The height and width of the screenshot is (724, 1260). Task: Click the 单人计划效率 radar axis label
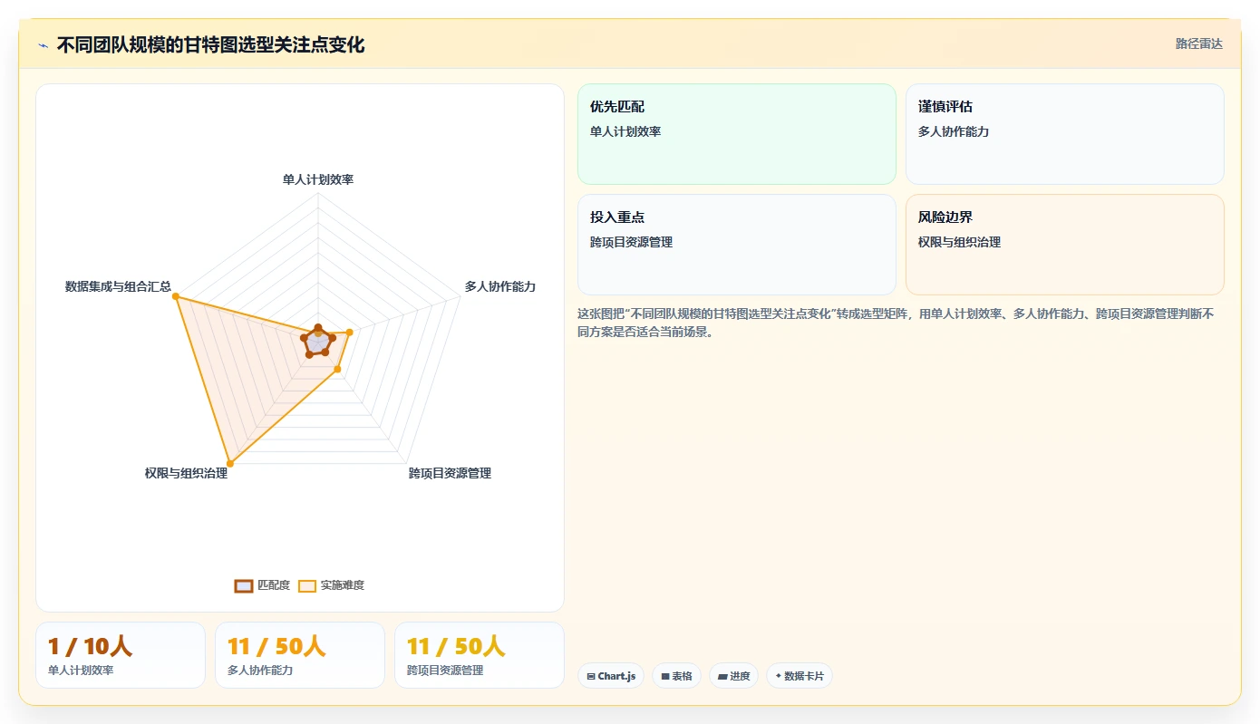tap(318, 179)
